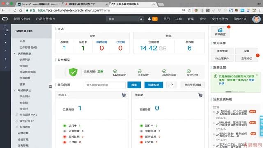Viewport: 263px width, 148px height.
Task: Click the 应用防火墙 check icon
Action: point(164,71)
